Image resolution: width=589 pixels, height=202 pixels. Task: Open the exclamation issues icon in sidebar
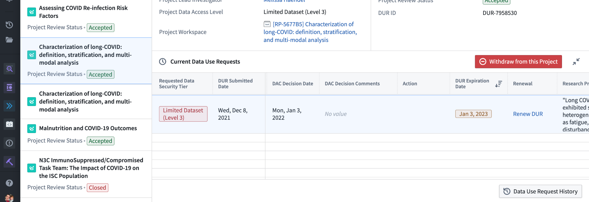tap(9, 143)
